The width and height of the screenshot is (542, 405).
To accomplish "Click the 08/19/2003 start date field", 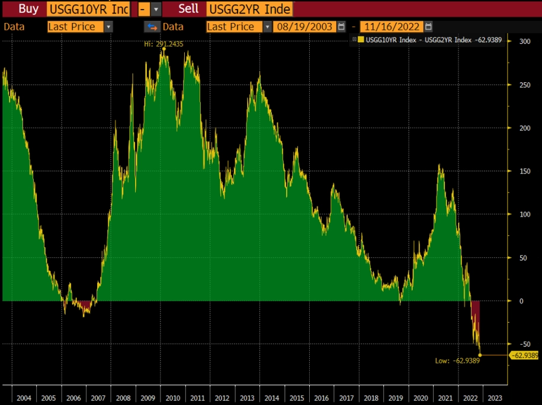I will pos(304,27).
